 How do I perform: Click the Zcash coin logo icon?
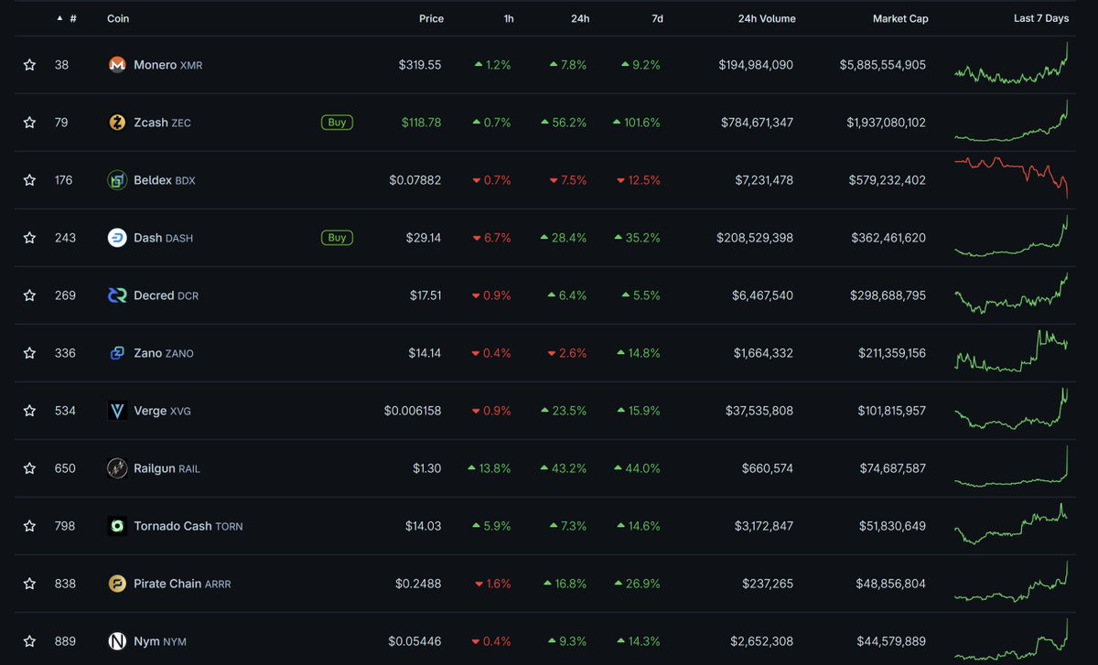(x=117, y=123)
